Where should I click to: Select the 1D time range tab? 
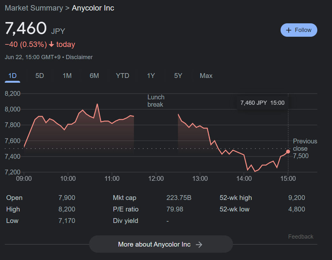point(12,76)
